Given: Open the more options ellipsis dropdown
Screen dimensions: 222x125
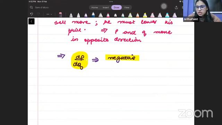Looking at the screenshot, I should tap(49, 14).
